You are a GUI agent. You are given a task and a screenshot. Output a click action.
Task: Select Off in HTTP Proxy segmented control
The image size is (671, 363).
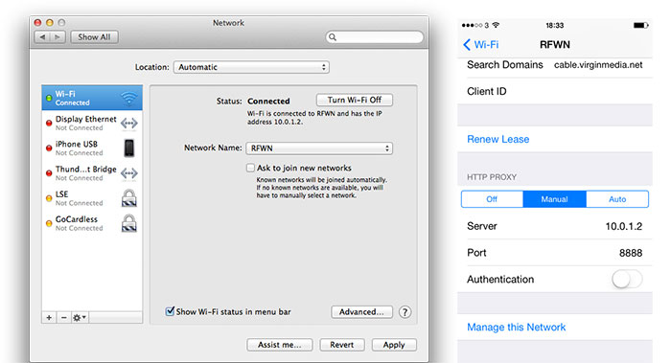tap(492, 199)
